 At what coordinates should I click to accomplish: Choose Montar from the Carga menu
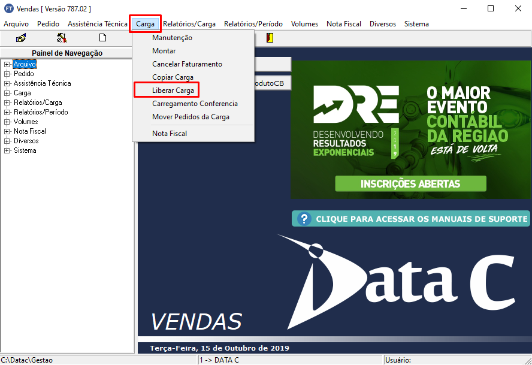coord(193,51)
